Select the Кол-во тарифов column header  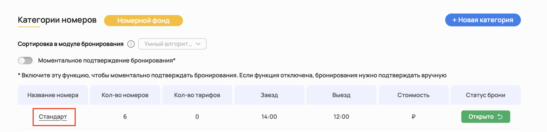click(197, 95)
